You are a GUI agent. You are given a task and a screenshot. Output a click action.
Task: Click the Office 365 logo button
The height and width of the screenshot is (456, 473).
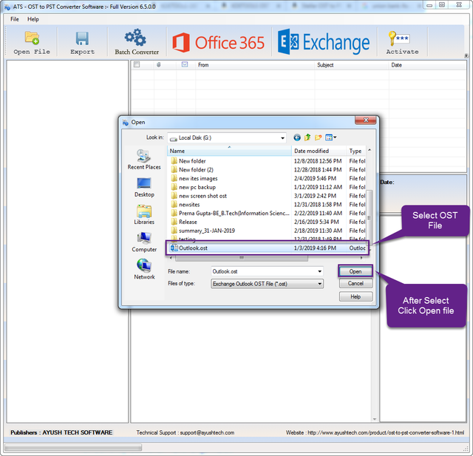tap(218, 42)
